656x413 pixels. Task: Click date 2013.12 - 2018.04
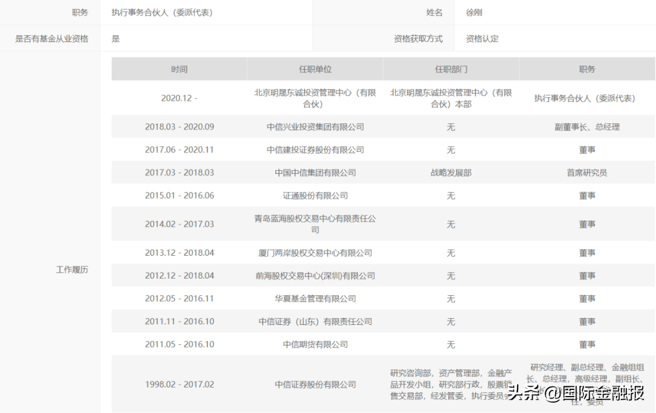(179, 253)
